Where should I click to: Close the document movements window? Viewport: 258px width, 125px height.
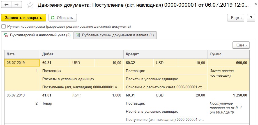[255, 4]
